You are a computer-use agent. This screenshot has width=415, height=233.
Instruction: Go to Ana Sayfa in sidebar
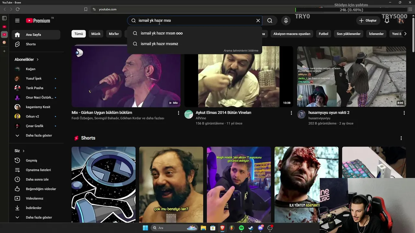36,35
